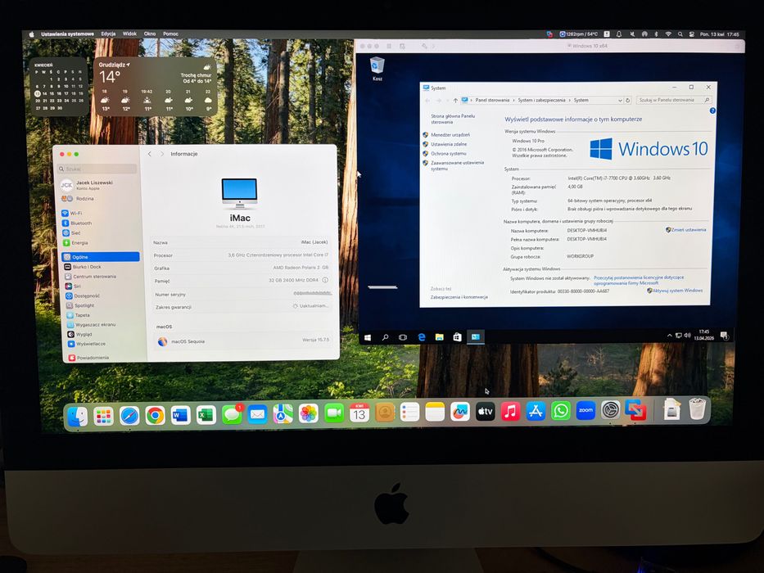Open Powiadomienia notification settings
The height and width of the screenshot is (573, 764).
88,358
